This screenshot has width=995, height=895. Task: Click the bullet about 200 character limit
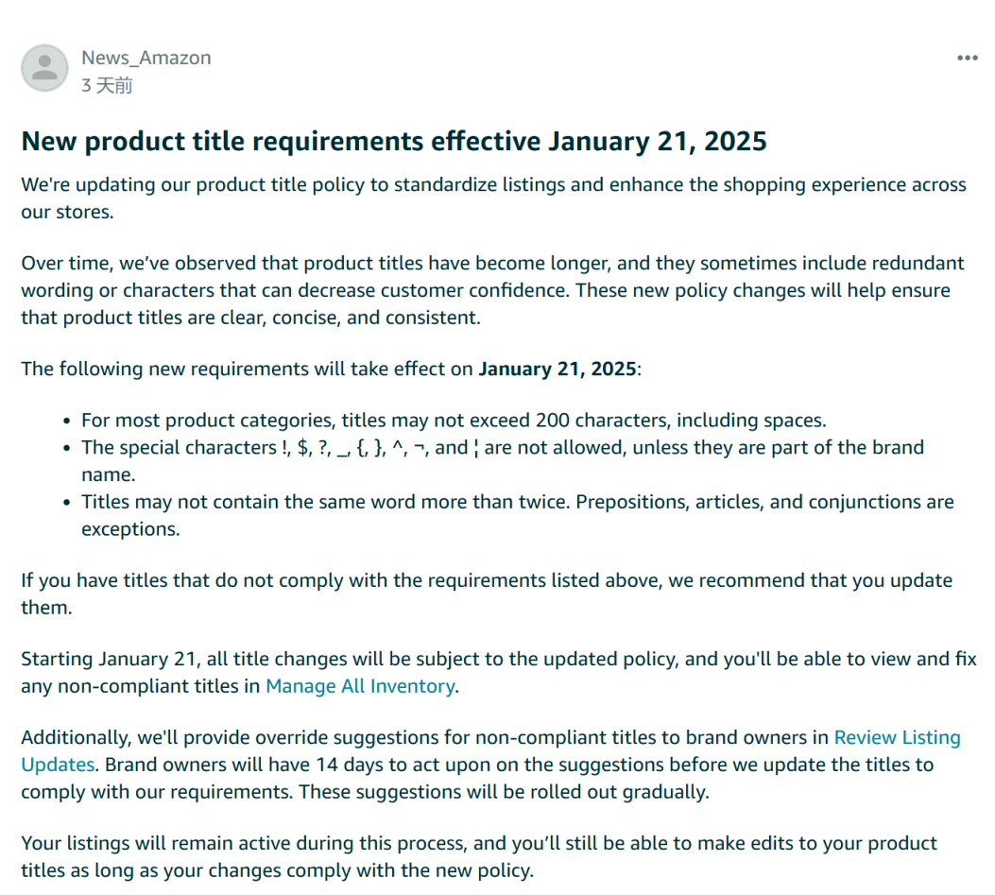(454, 421)
